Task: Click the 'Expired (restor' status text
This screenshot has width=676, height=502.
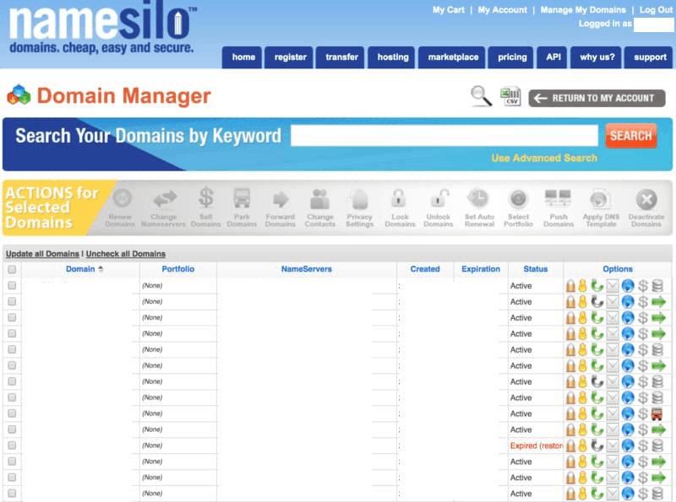Action: (x=537, y=445)
